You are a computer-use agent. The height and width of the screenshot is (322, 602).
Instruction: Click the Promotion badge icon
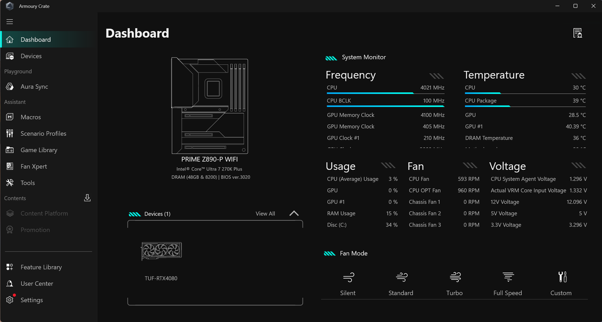(10, 230)
